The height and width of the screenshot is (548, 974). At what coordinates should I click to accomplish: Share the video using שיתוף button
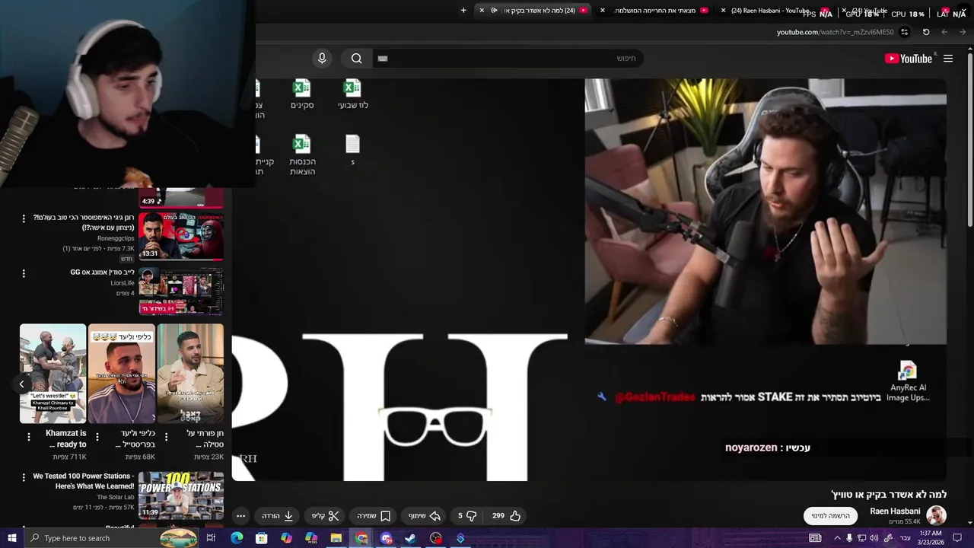tap(425, 515)
